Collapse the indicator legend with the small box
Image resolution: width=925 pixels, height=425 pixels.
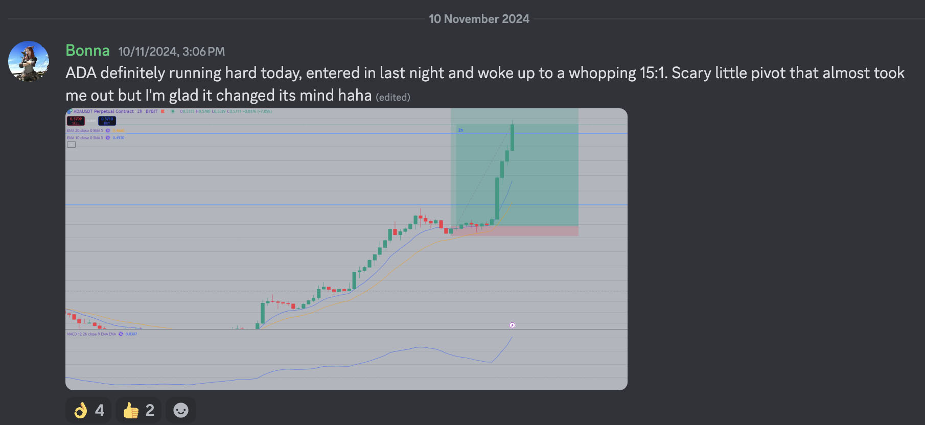coord(72,145)
